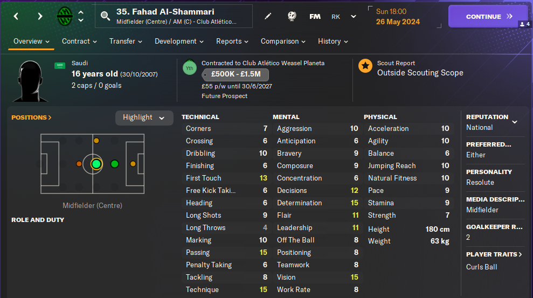Go back using the left arrow
The height and width of the screenshot is (298, 533).
(x=16, y=16)
